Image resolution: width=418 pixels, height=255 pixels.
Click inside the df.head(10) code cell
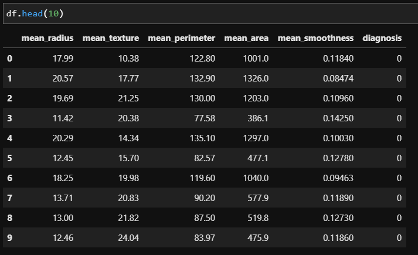pyautogui.click(x=176, y=12)
